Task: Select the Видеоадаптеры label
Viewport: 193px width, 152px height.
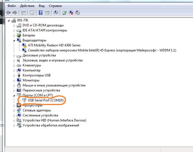Action: pyautogui.click(x=34, y=40)
